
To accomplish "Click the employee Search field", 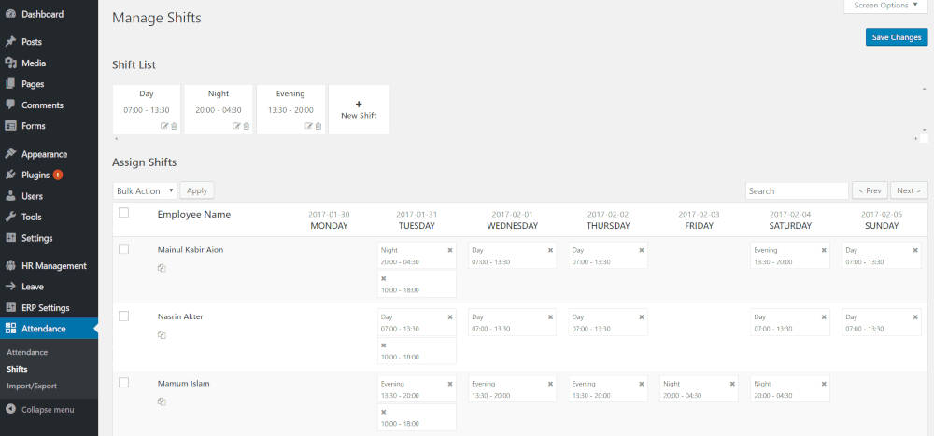I will (x=796, y=190).
